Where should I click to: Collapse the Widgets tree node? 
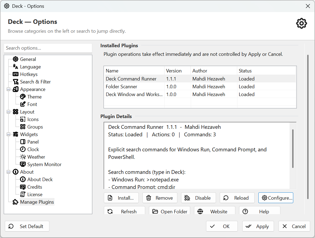point(8,134)
